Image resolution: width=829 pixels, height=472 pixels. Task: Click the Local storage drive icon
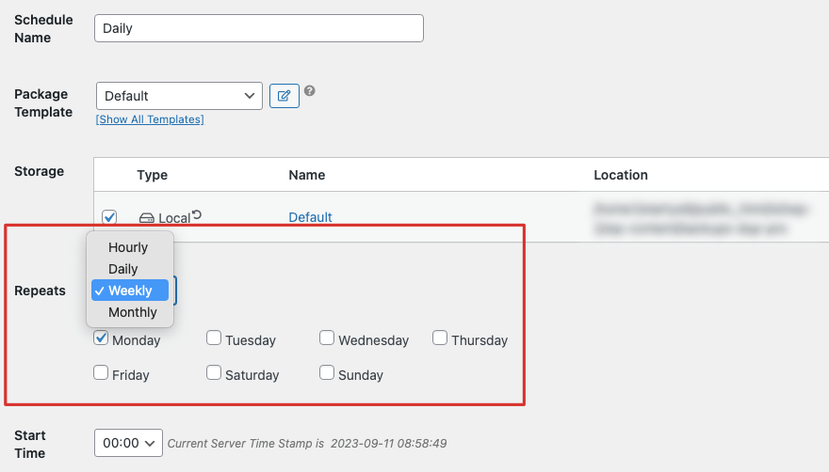pos(146,217)
